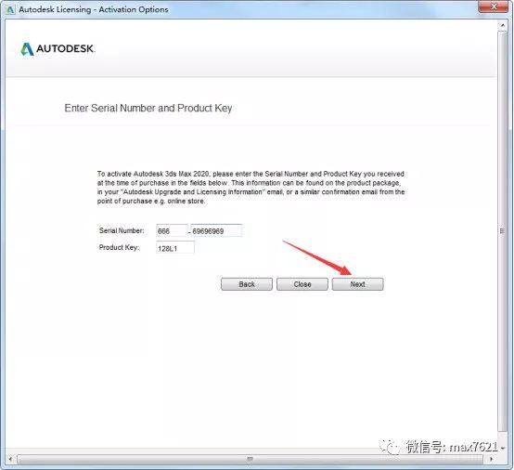Click the 'To activate Autodesk 3ds Max 2020' paragraph
This screenshot has width=514, height=470.
pos(251,188)
